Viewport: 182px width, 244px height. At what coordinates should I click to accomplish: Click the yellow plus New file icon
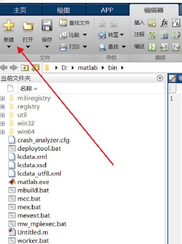[9, 25]
